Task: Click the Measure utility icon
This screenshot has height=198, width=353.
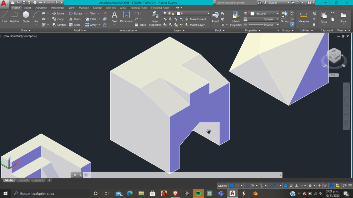Action: click(303, 17)
